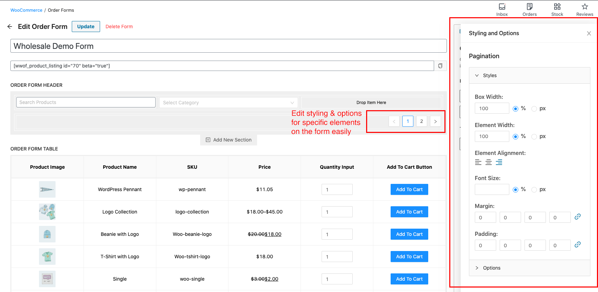Copy the shortcode using the copy icon
This screenshot has width=598, height=292.
click(x=440, y=66)
